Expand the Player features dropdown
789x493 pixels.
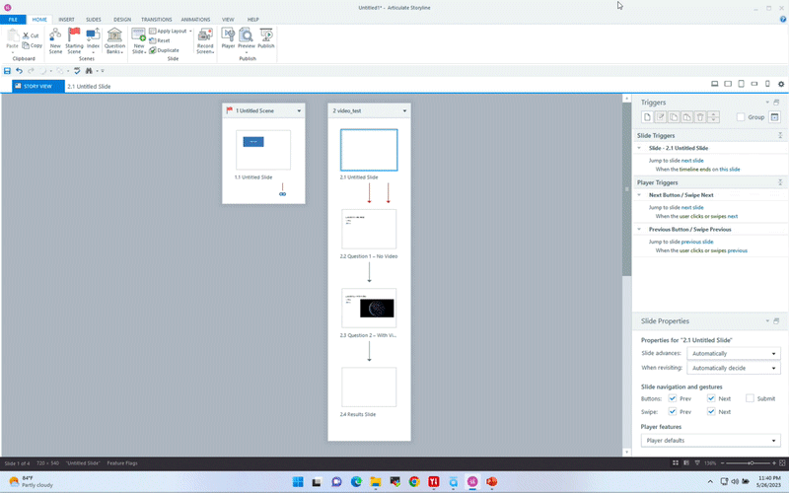click(710, 440)
